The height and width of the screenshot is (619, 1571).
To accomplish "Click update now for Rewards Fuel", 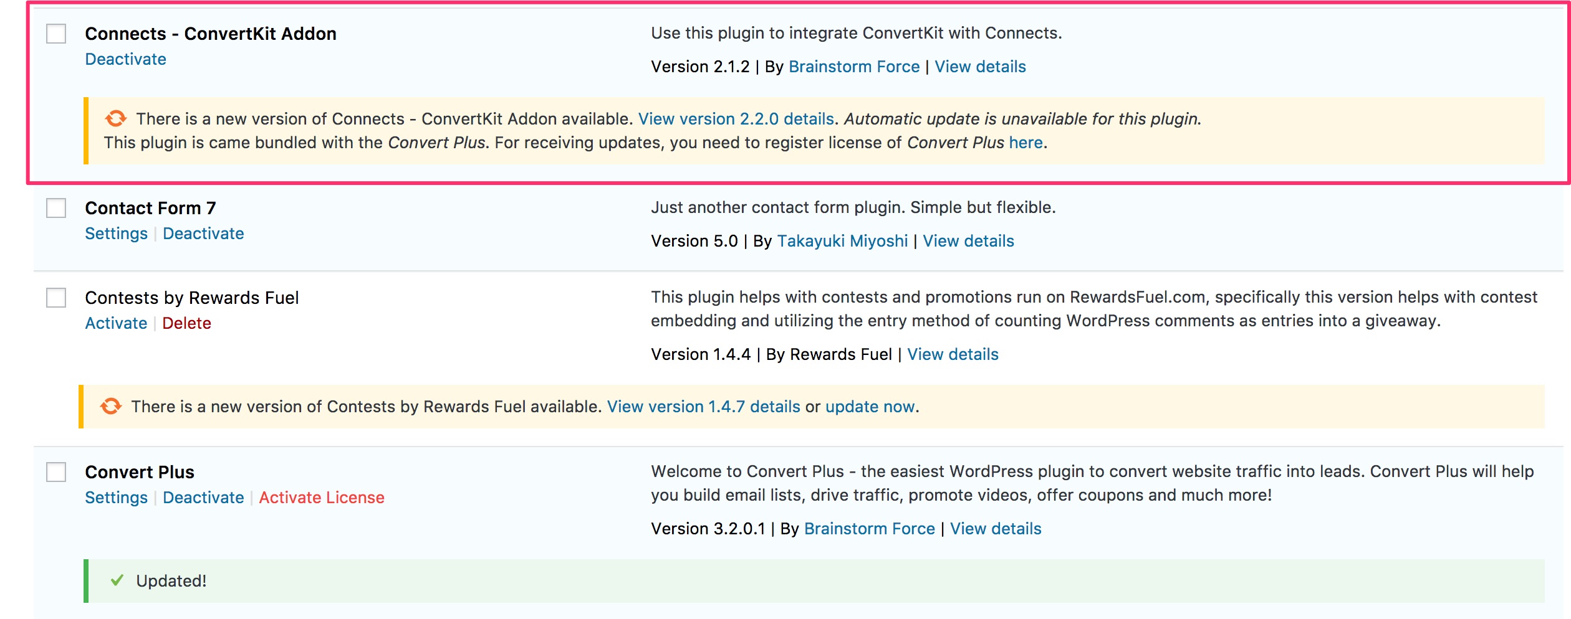I will point(870,407).
